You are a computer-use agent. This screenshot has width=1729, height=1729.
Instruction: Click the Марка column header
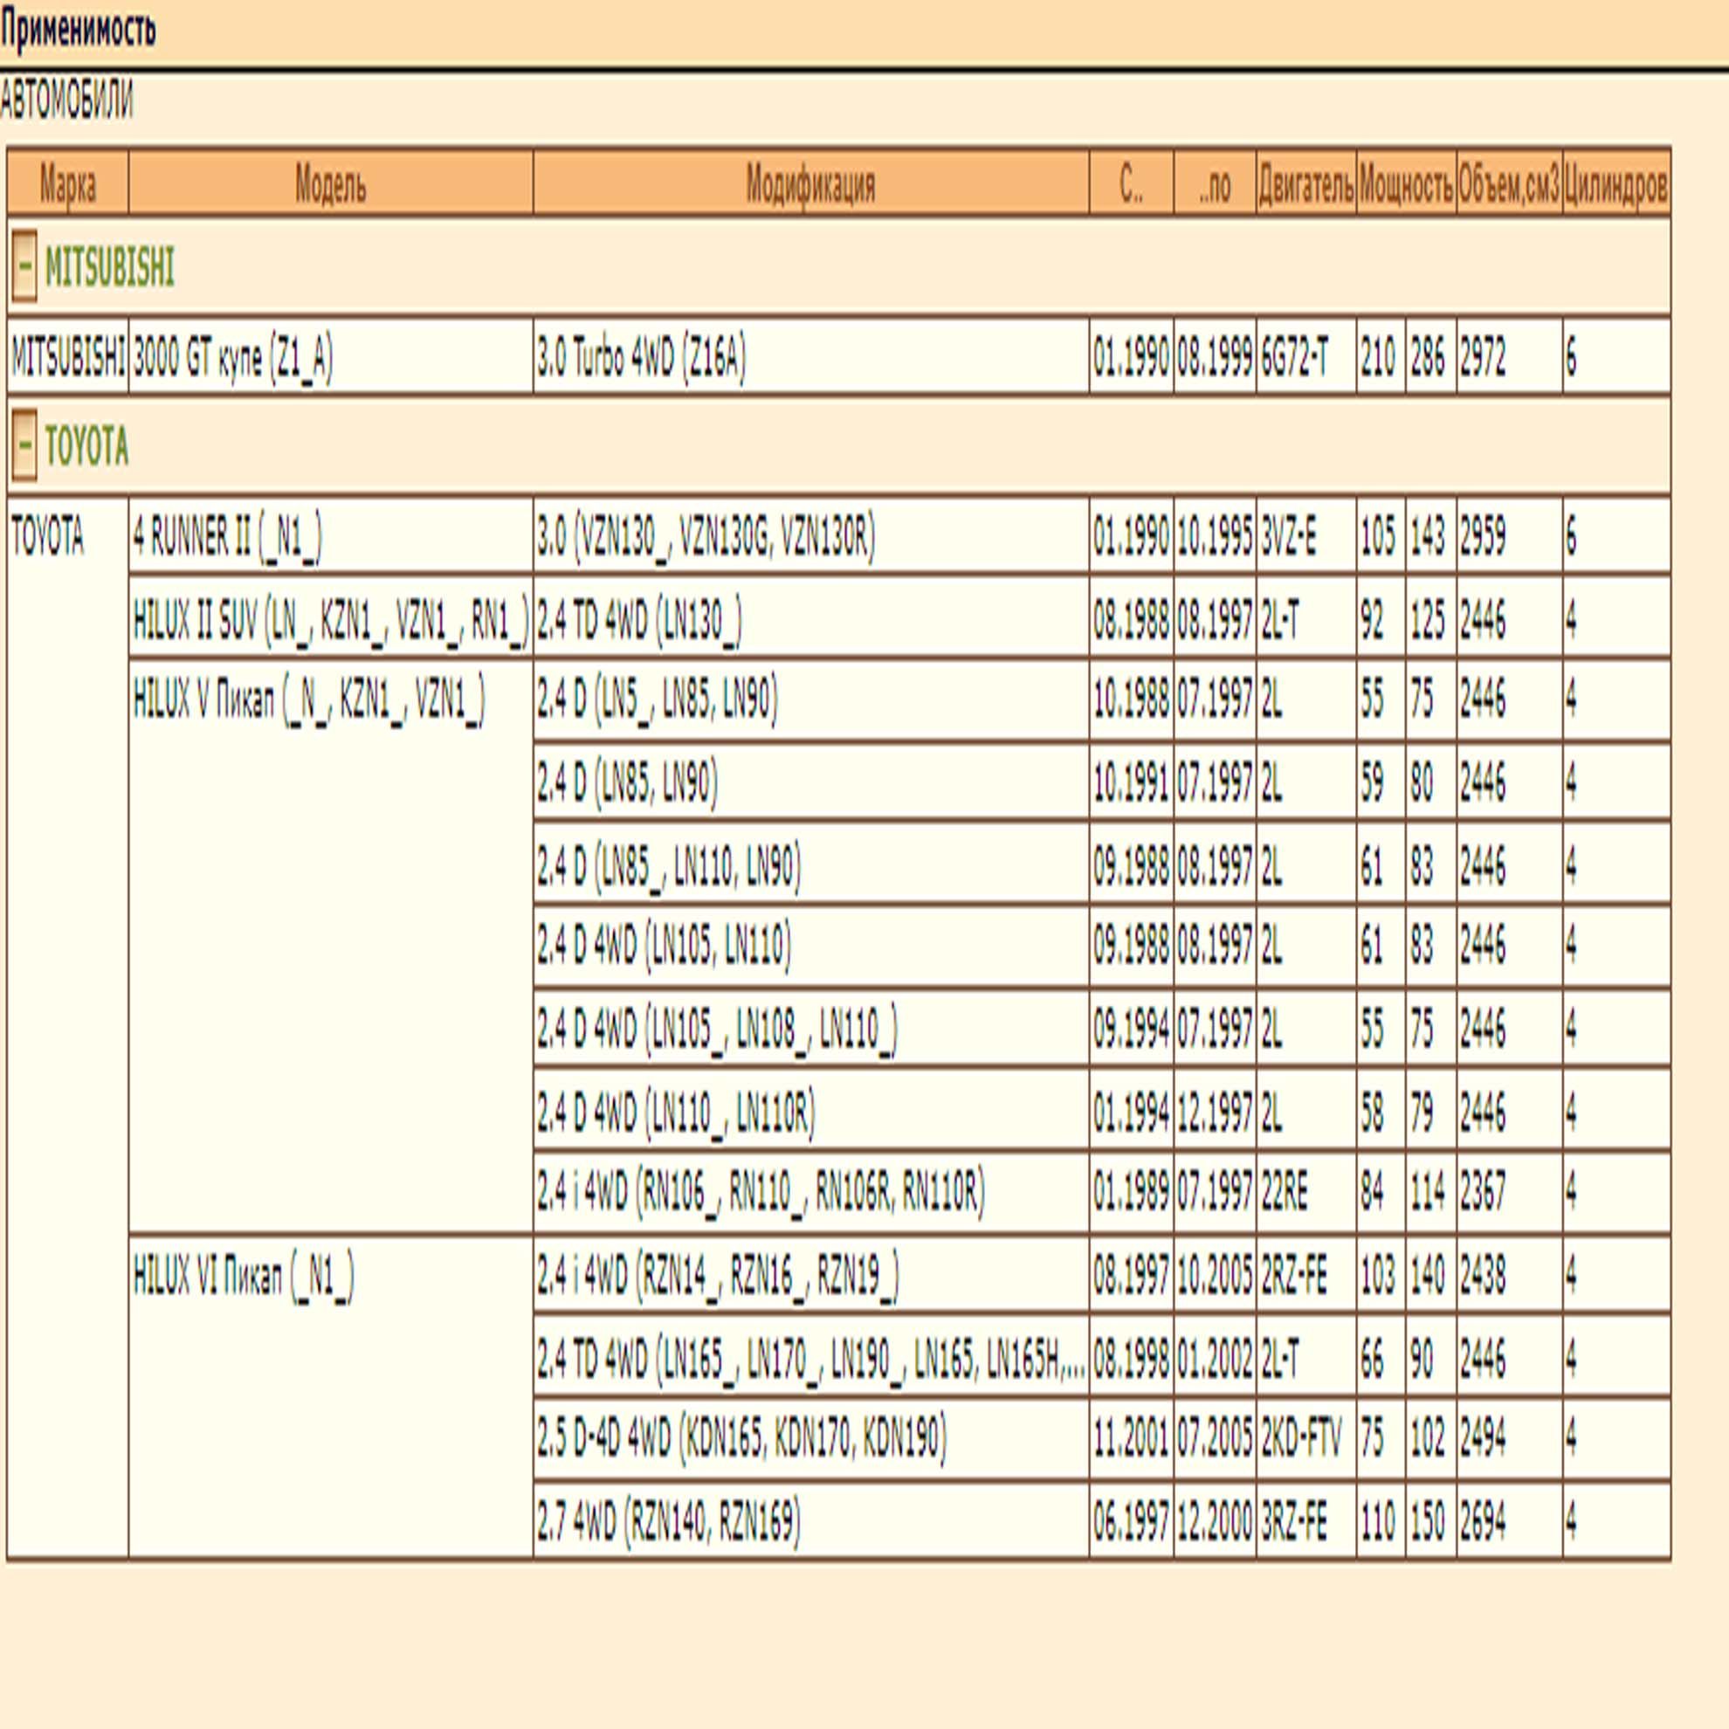68,183
